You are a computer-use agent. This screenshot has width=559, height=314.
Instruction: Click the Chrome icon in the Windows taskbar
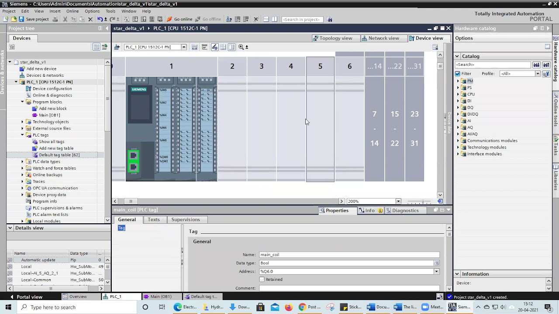(302, 307)
